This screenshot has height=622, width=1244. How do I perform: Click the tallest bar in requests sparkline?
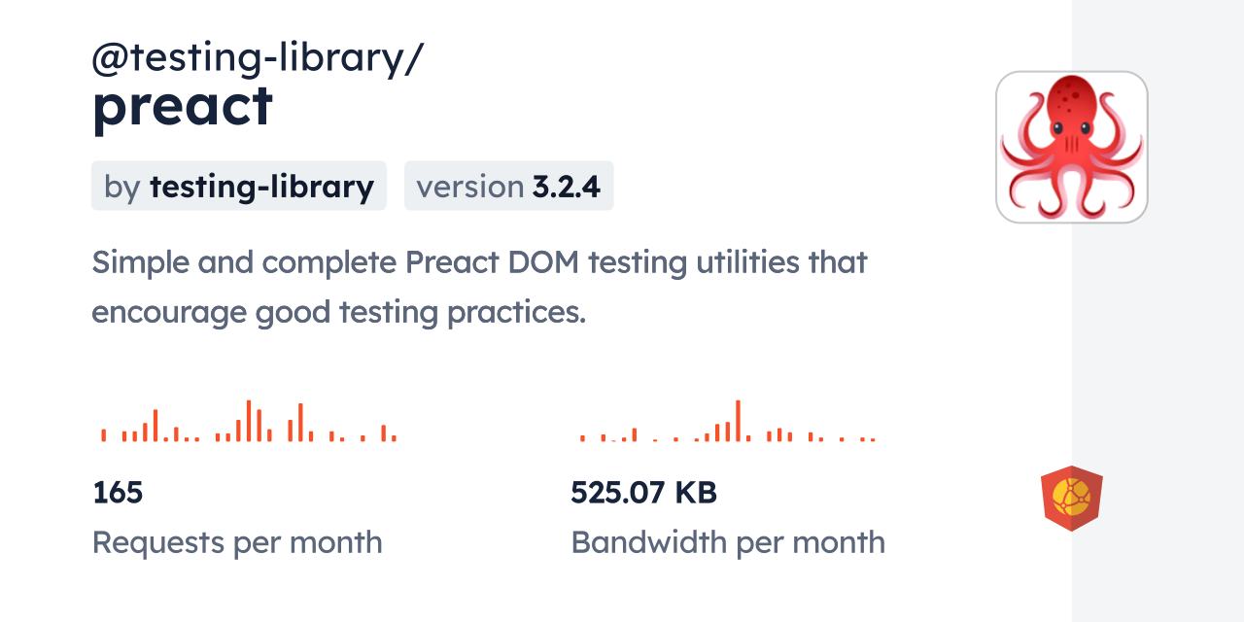click(249, 421)
